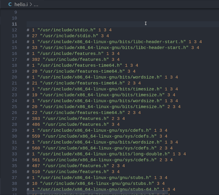Click line number 12 in the gutter
Screen dimensions: 219x195
tap(14, 30)
